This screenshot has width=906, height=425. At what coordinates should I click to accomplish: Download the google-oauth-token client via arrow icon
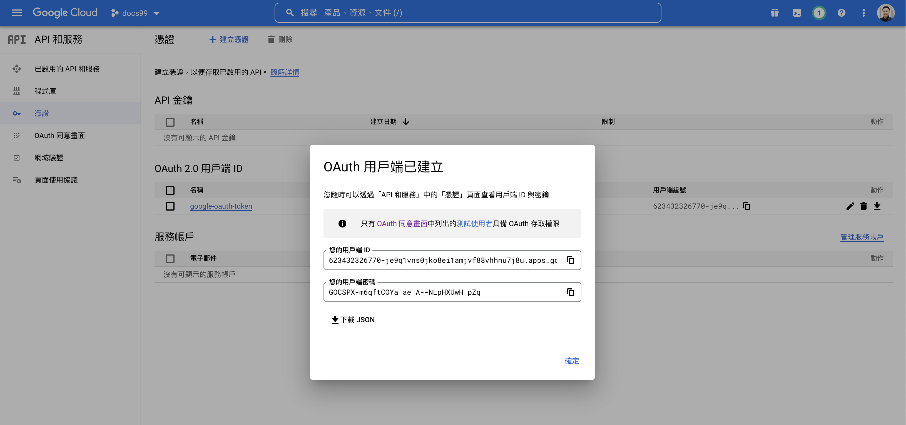877,206
